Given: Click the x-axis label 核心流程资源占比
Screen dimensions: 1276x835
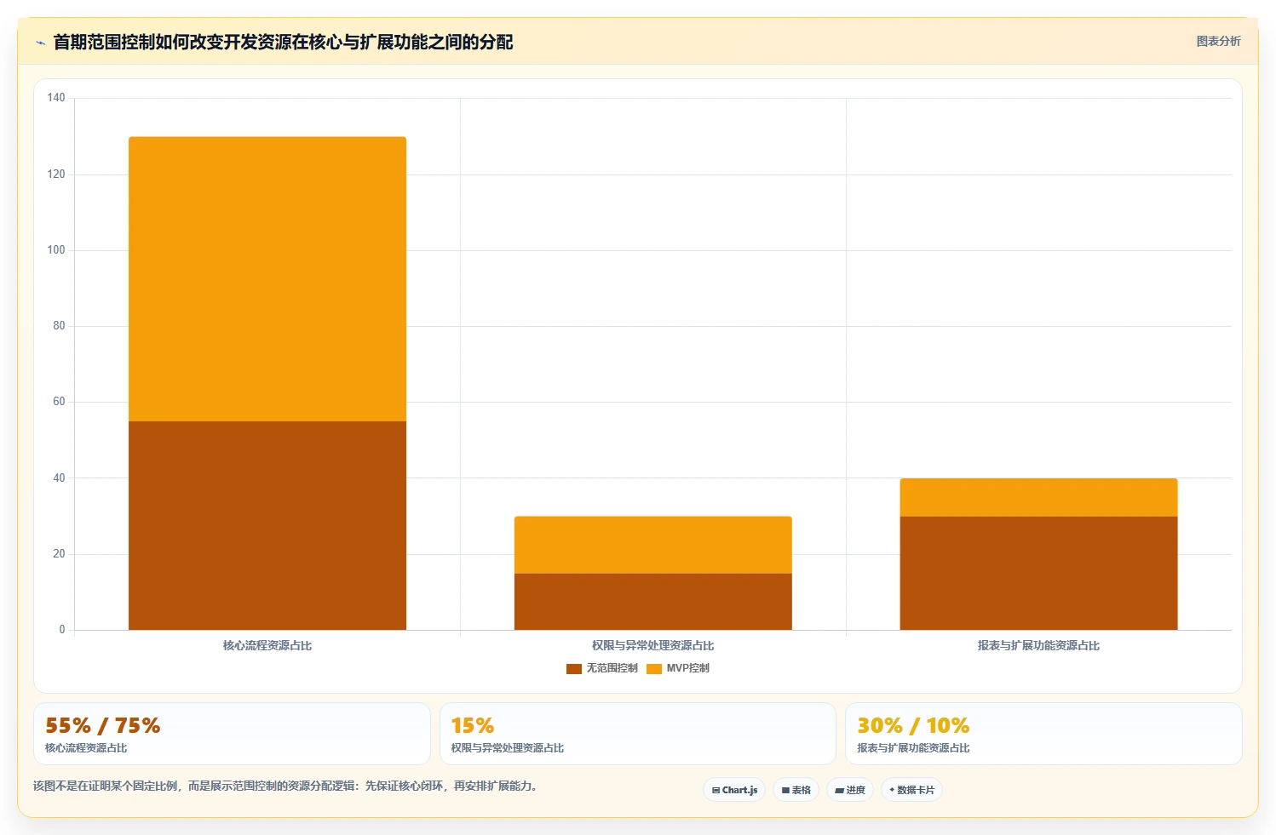Looking at the screenshot, I should 267,645.
